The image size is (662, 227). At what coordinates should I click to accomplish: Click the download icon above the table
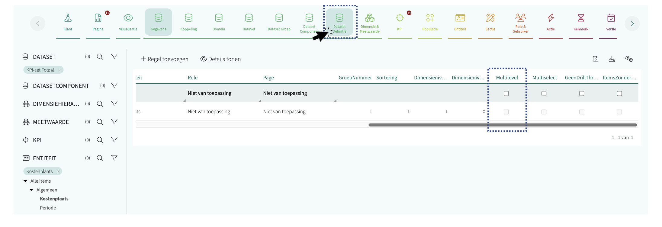coord(612,59)
